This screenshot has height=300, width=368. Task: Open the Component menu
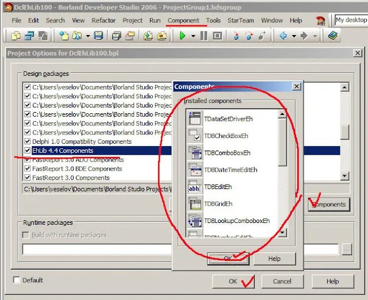pos(183,21)
